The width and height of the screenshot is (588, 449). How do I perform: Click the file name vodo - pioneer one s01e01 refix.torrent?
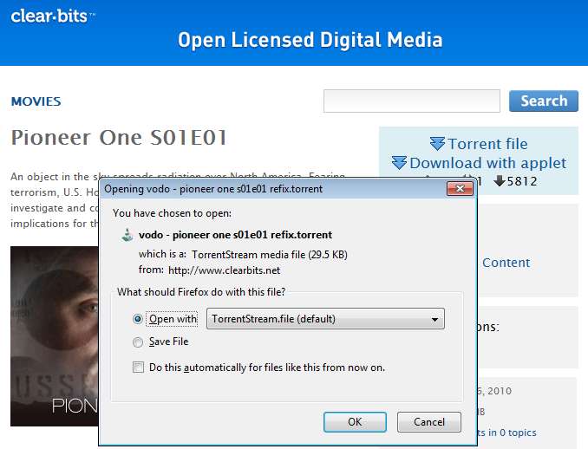(235, 235)
